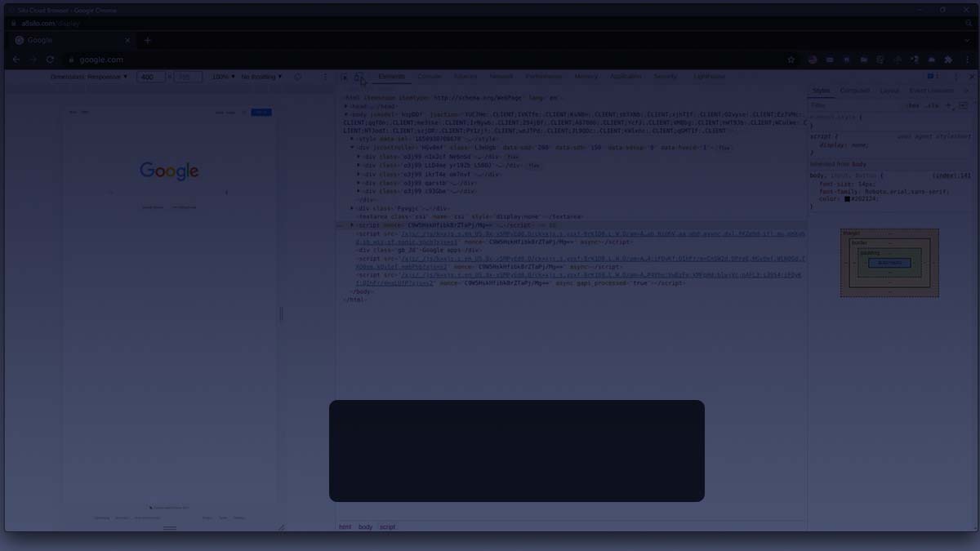This screenshot has width=980, height=551.
Task: Open the Performance tab
Action: 544,77
